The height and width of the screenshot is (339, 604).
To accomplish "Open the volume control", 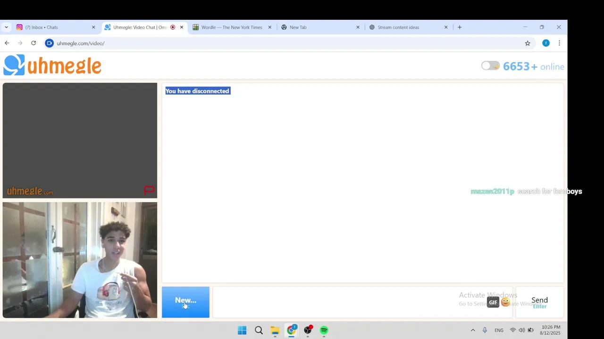I will (x=522, y=331).
